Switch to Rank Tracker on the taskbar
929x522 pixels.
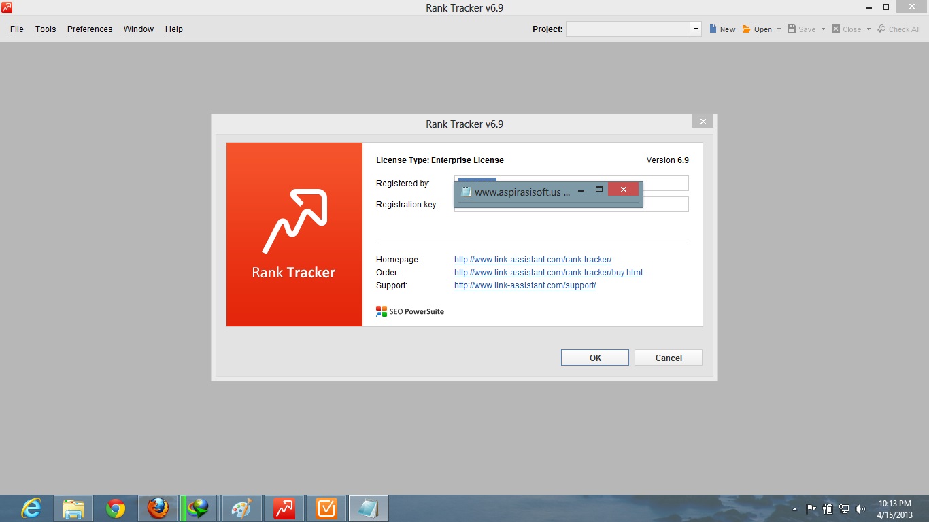(x=284, y=508)
